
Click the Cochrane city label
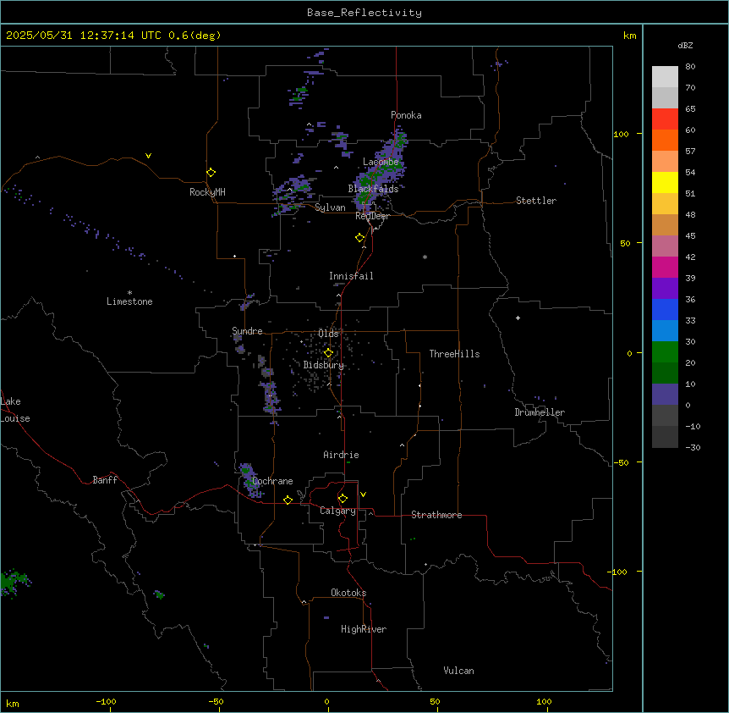coord(272,481)
